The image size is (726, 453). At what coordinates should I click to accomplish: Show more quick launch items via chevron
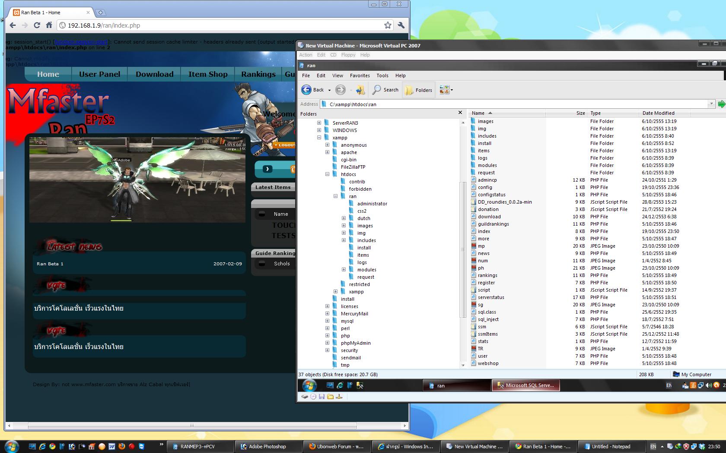(x=162, y=444)
